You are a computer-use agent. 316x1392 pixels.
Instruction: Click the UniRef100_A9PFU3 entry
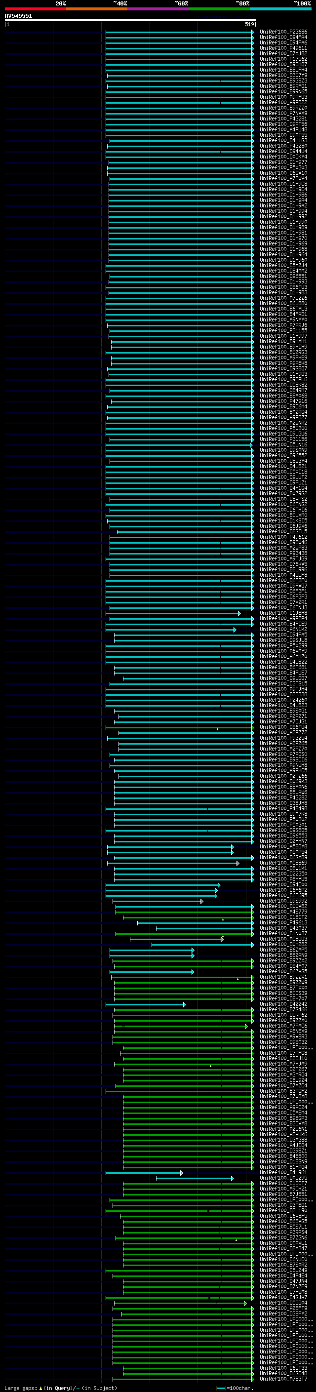(283, 97)
